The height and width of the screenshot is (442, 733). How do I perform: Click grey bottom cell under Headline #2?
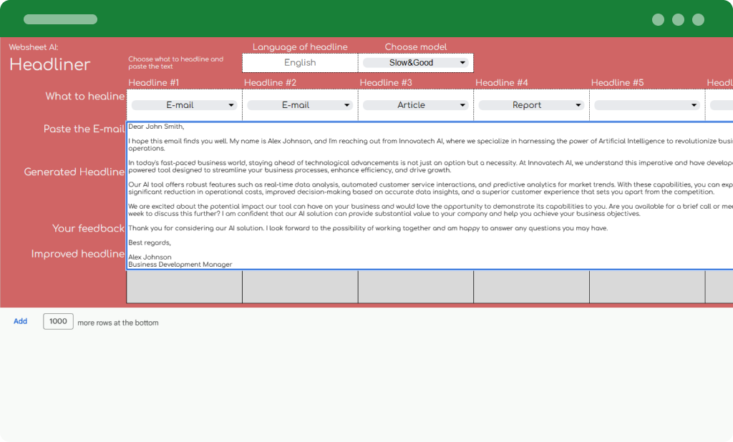pyautogui.click(x=300, y=287)
